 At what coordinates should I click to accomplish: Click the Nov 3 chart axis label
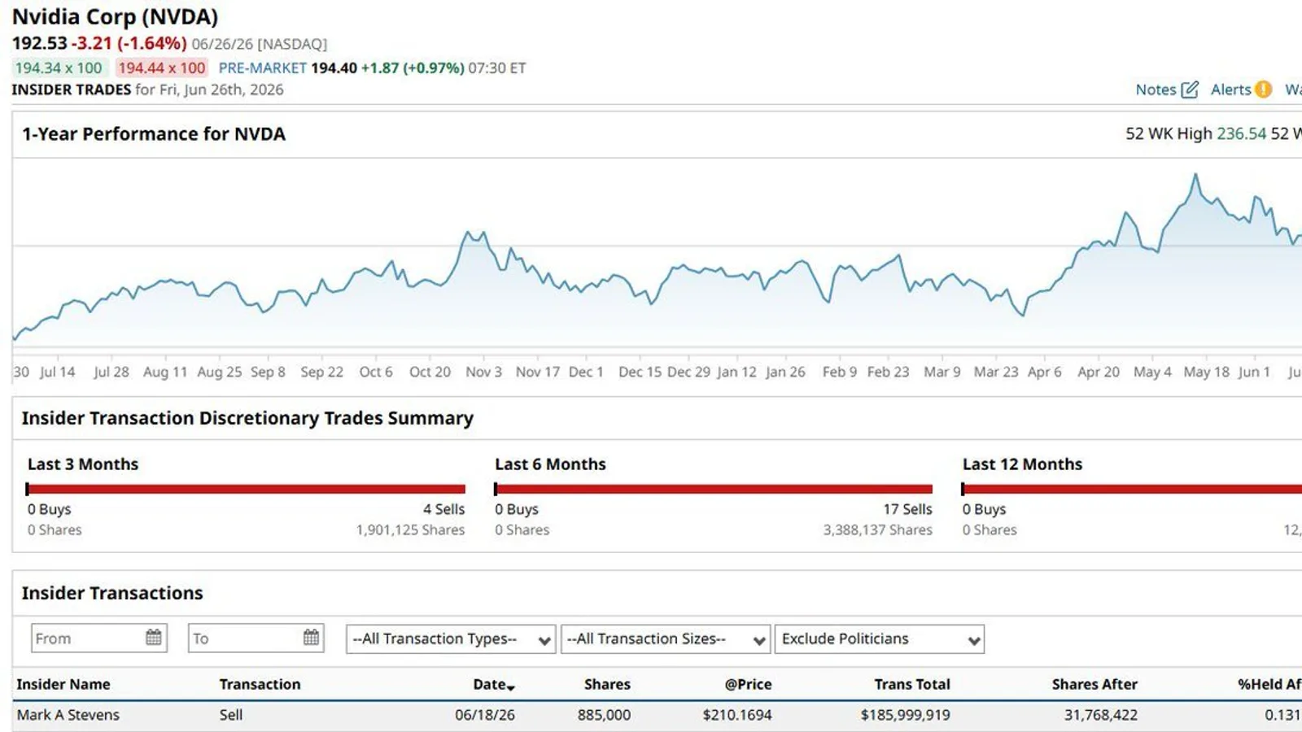coord(483,372)
